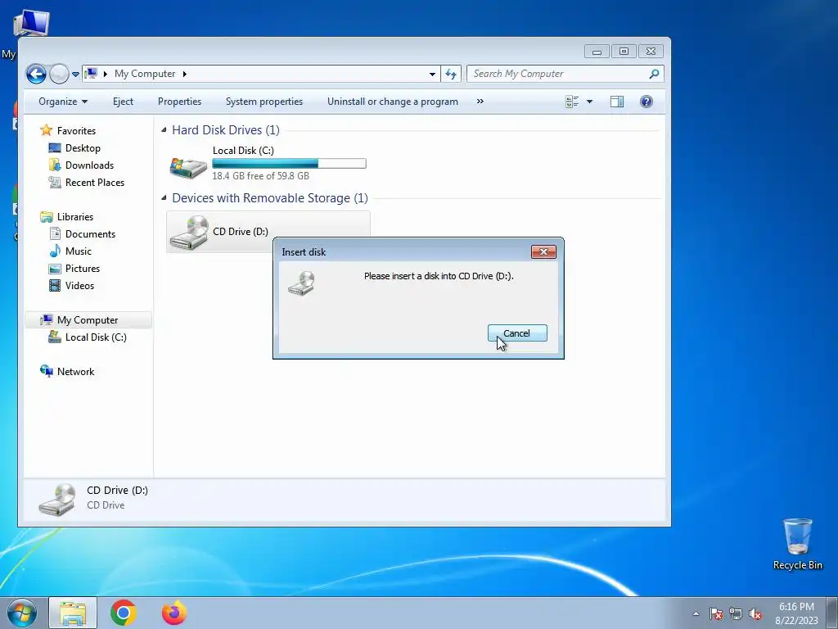Click Eject in the toolbar
This screenshot has width=838, height=629.
(x=123, y=101)
